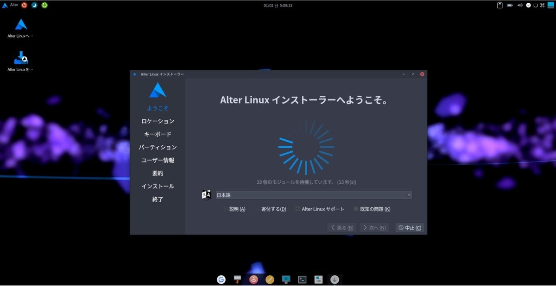The height and width of the screenshot is (286, 556).
Task: Click the 戻る (B) back button
Action: coord(342,228)
